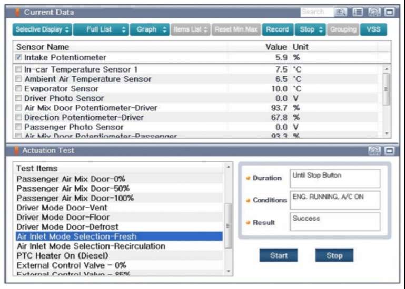
Task: Click the test items scroll up arrow
Action: 229,167
